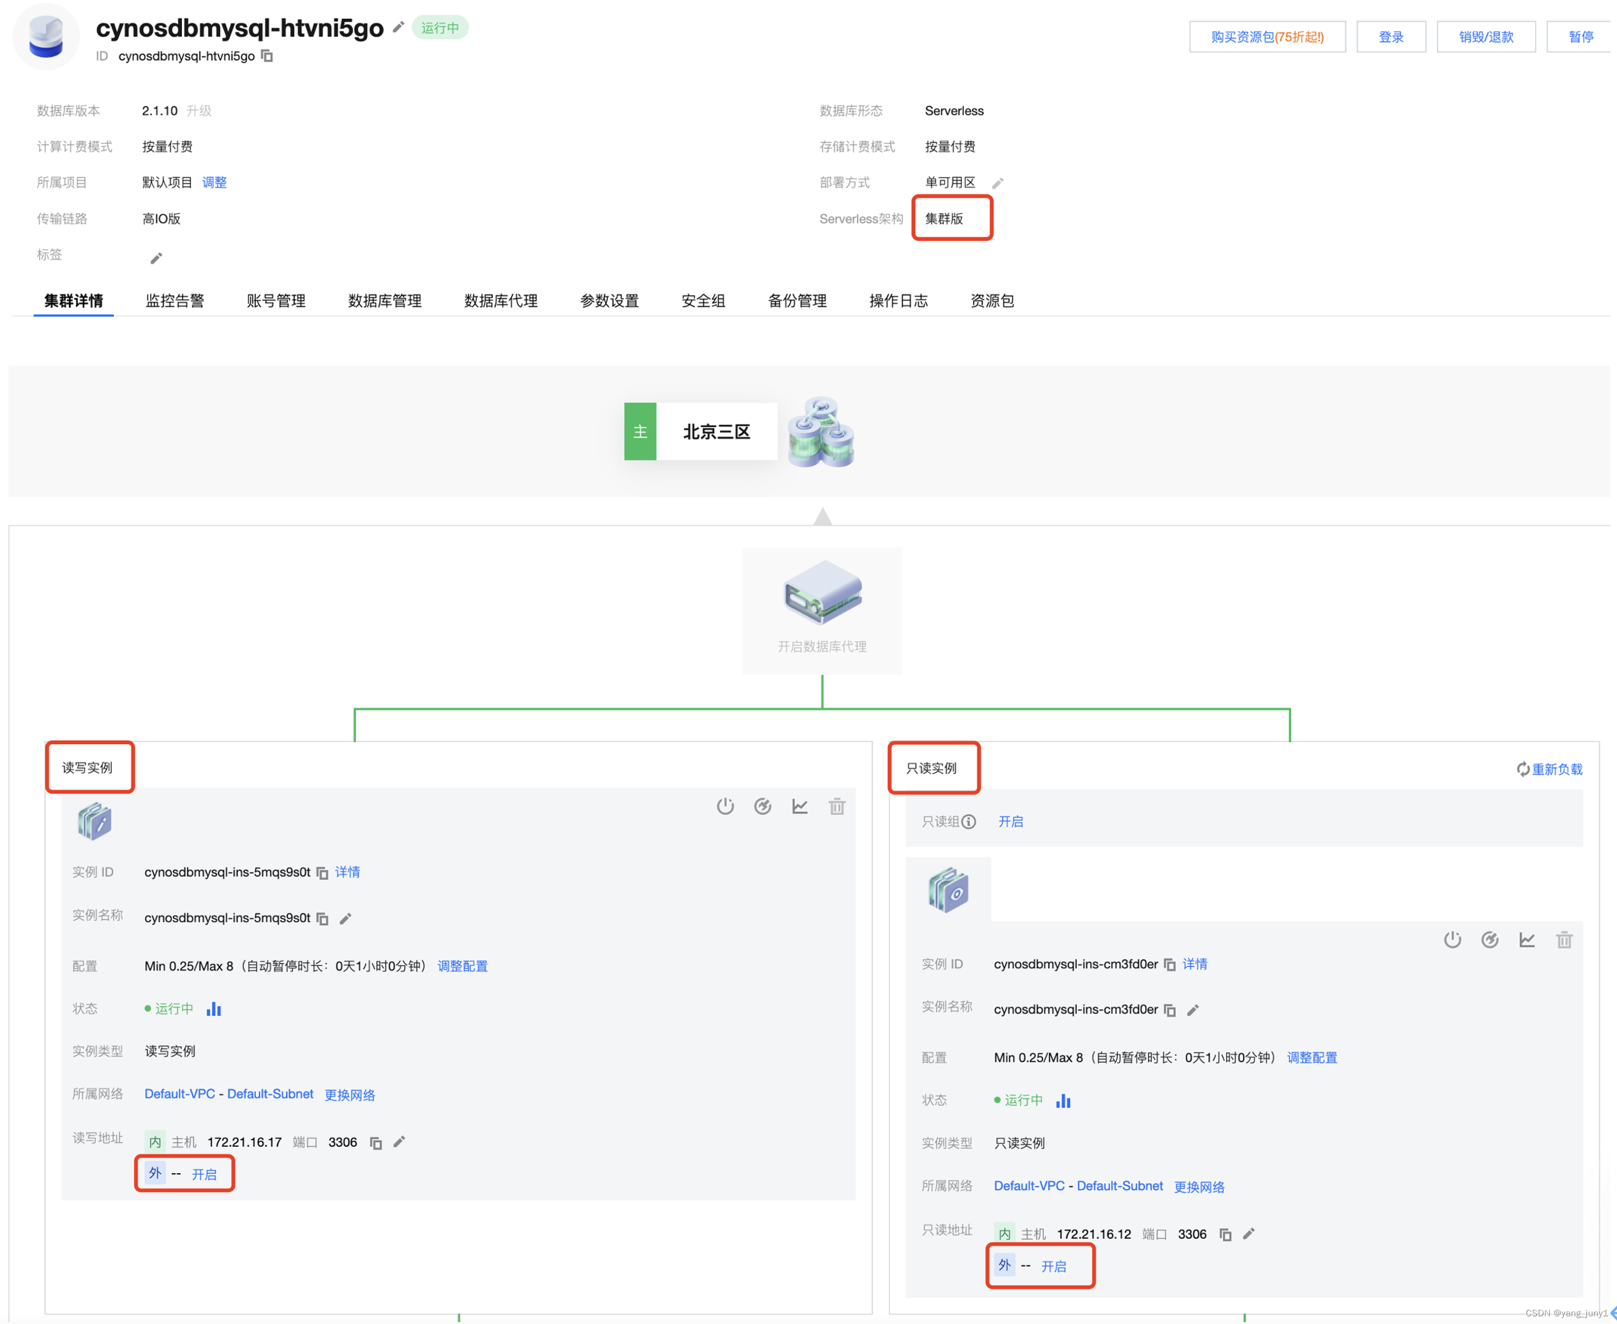Click the 暂停 button
Image resolution: width=1617 pixels, height=1324 pixels.
[1581, 37]
